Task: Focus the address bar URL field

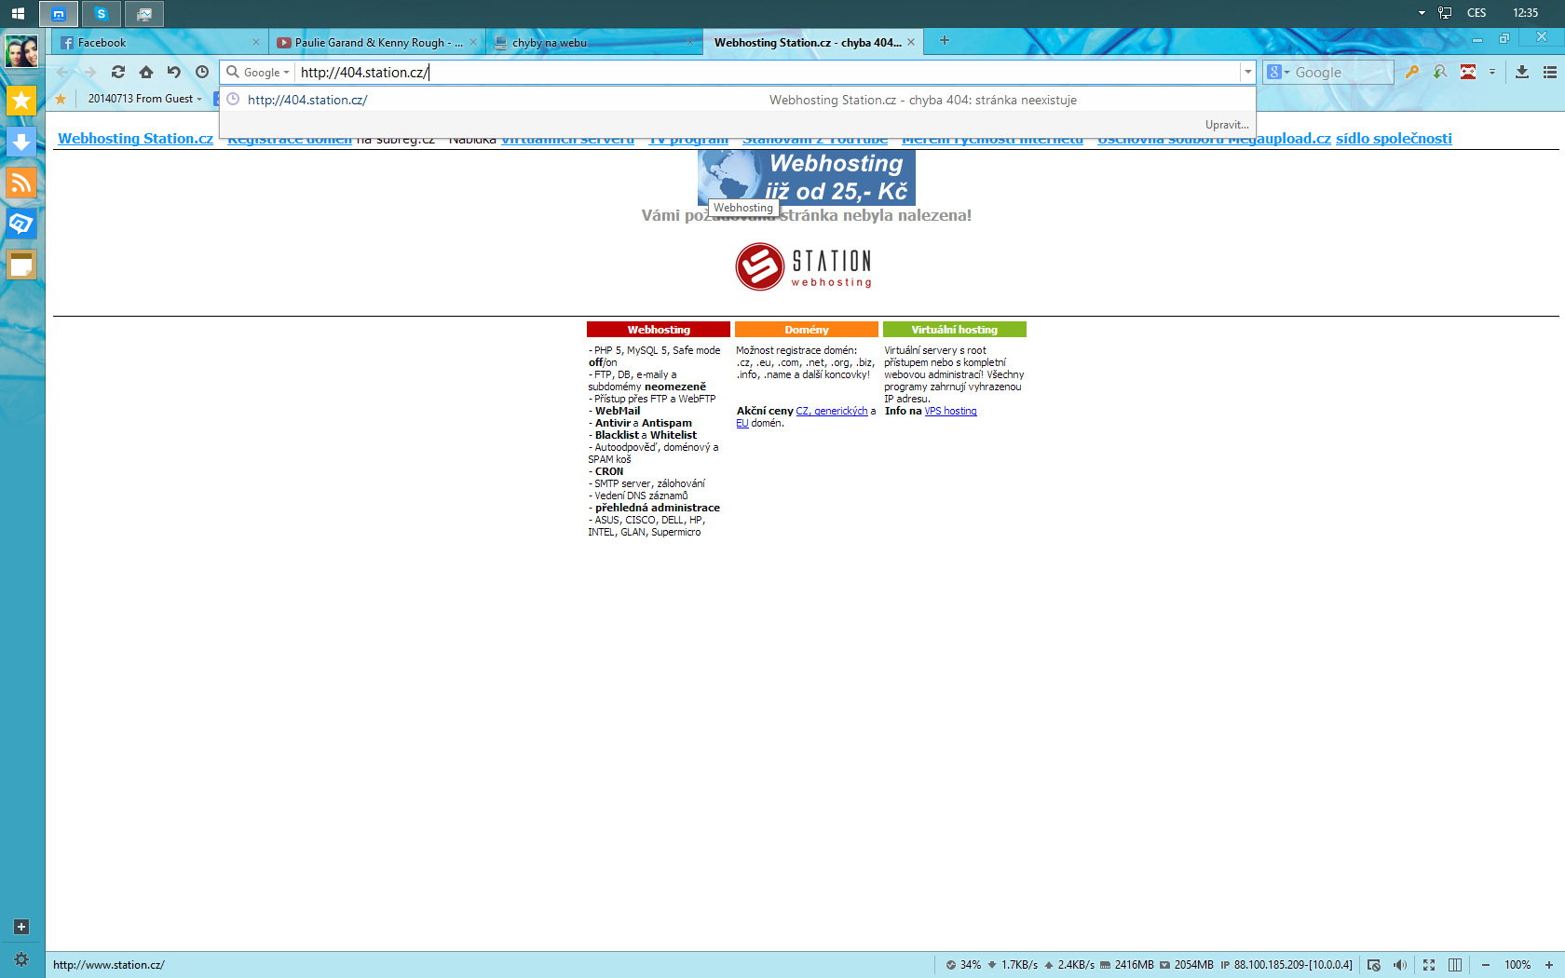Action: click(769, 72)
